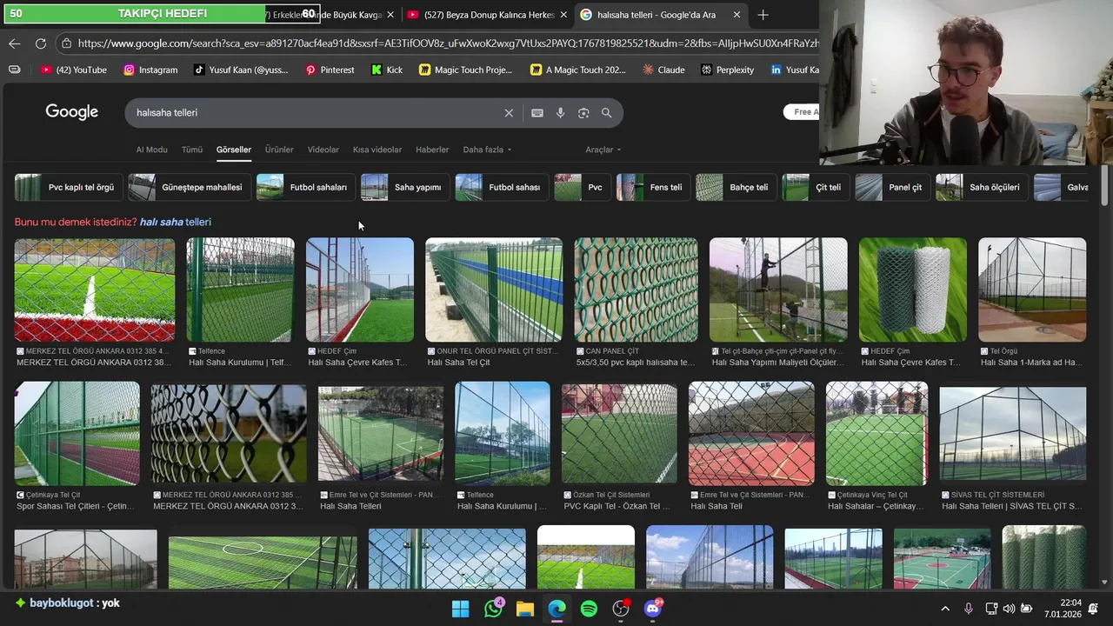Image resolution: width=1113 pixels, height=626 pixels.
Task: Open the clock and date panel
Action: point(1063,609)
